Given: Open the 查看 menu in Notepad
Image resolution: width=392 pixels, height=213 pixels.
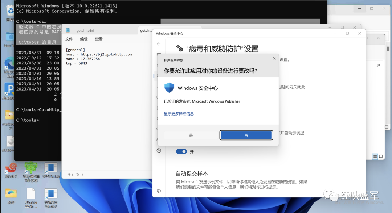Looking at the screenshot, I should (99, 39).
